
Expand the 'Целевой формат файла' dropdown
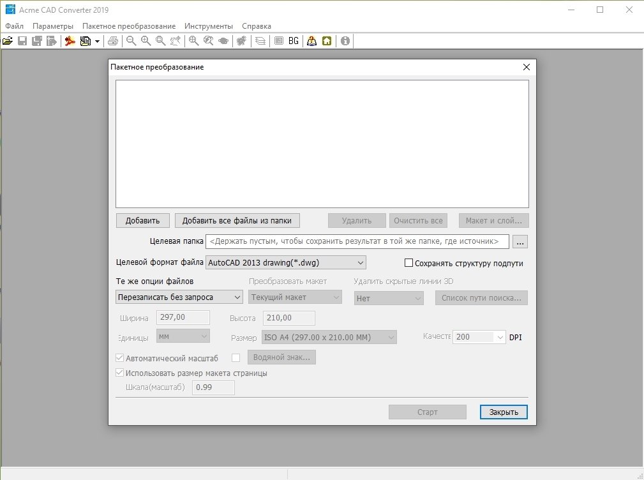point(285,262)
